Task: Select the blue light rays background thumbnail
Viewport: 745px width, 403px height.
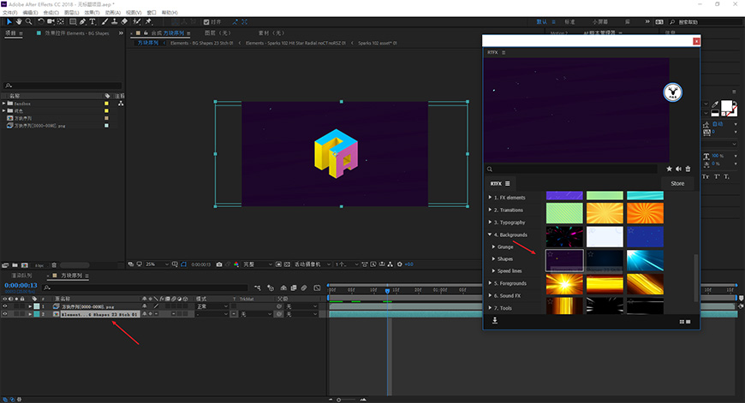Action: click(x=645, y=261)
